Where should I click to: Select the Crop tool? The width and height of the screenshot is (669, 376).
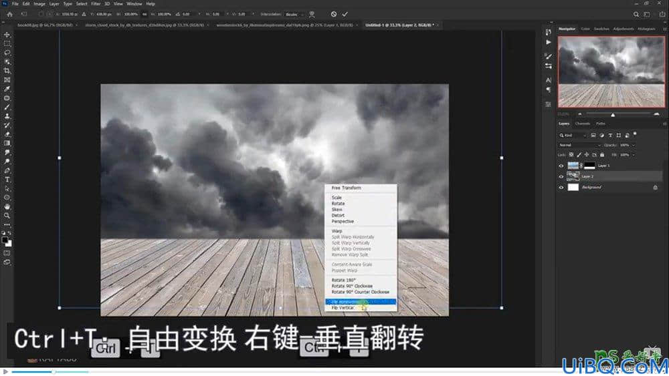click(x=7, y=71)
